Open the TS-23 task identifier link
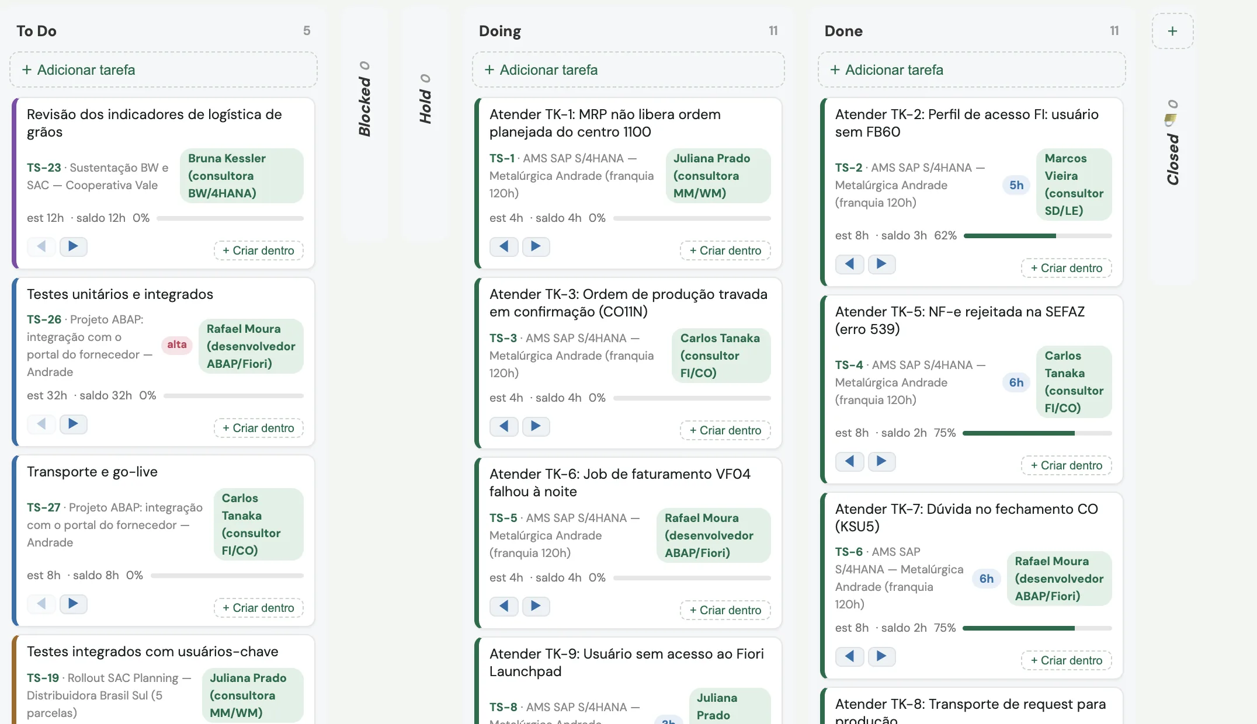Image resolution: width=1257 pixels, height=724 pixels. pos(44,168)
